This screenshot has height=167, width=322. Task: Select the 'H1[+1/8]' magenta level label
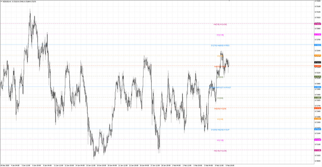click(x=220, y=35)
